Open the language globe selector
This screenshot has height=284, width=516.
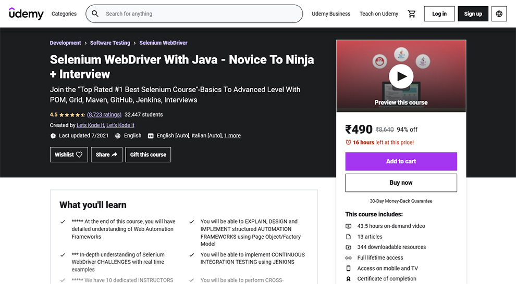point(499,14)
